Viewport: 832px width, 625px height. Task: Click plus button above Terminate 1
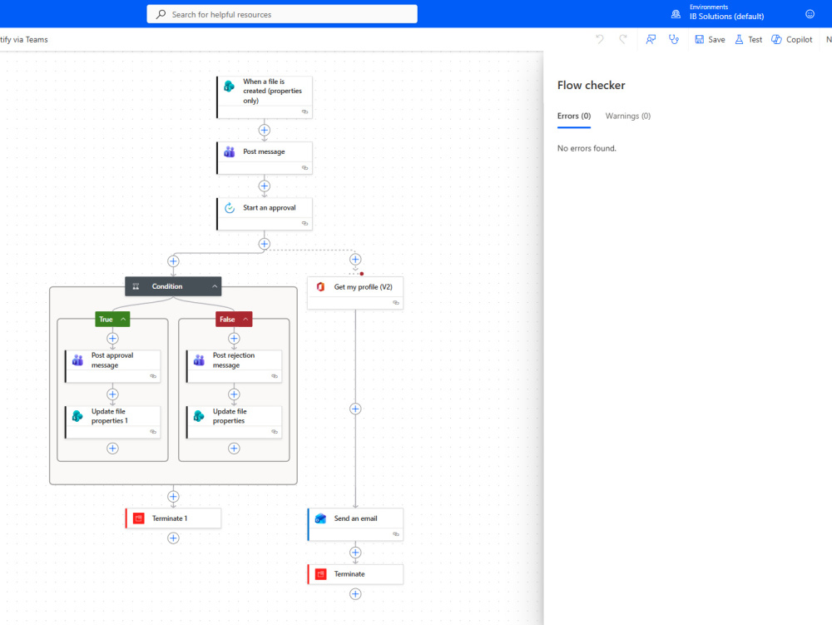pos(173,497)
